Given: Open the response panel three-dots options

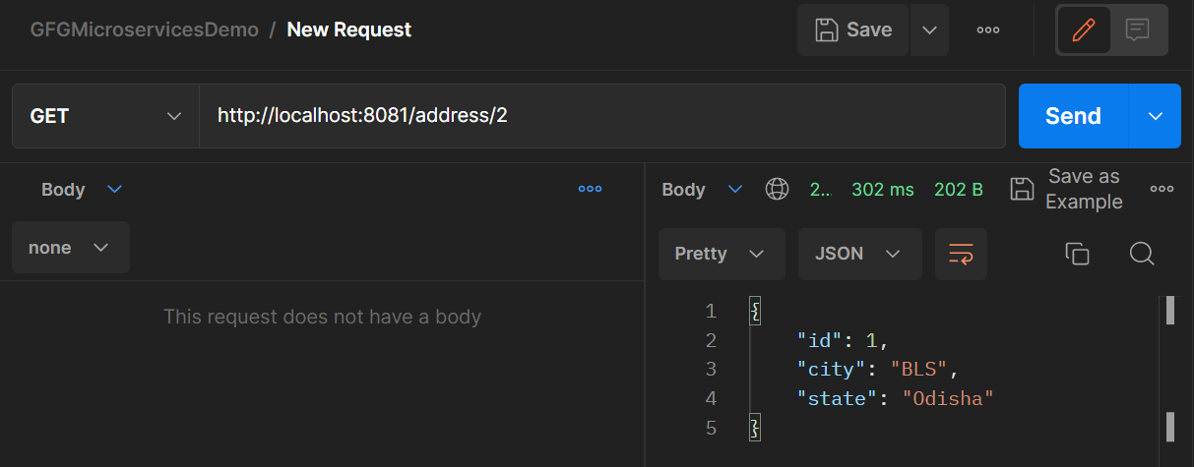Looking at the screenshot, I should click(1163, 189).
